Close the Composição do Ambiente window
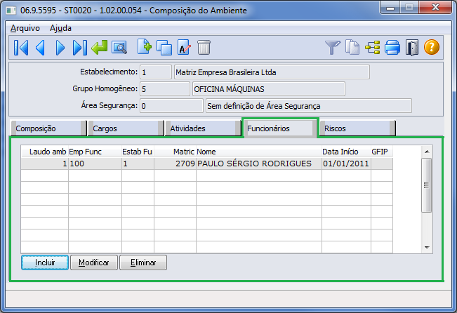Screen dimensions: 457x313 coord(435,7)
